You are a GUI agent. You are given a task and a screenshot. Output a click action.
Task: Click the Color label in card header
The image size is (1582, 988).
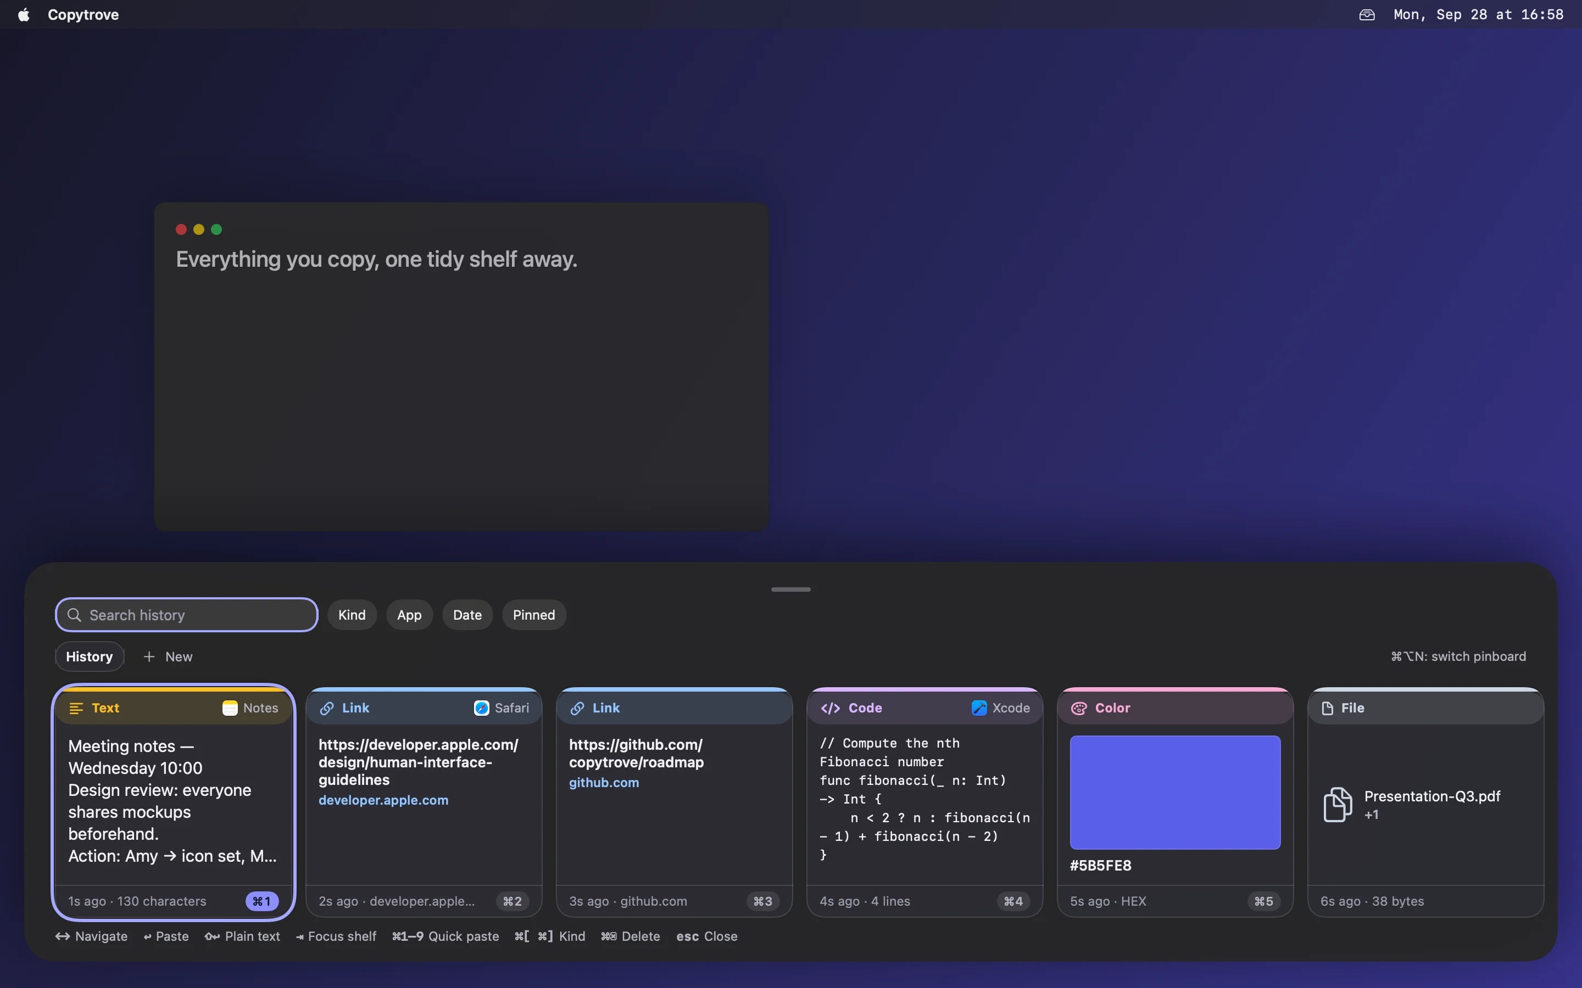click(x=1112, y=708)
